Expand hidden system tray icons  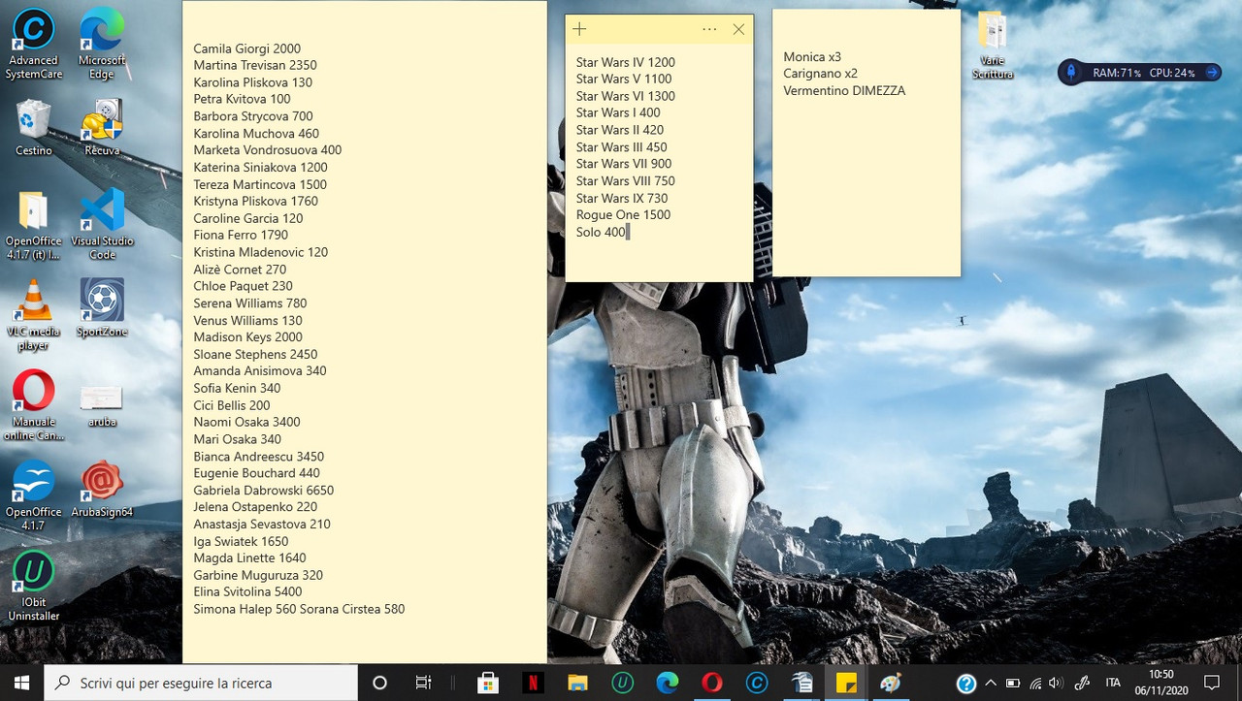tap(991, 683)
